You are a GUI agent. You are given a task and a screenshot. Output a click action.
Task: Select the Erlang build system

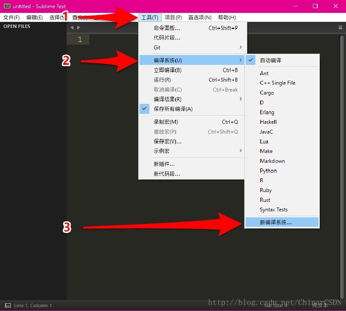tap(282, 112)
